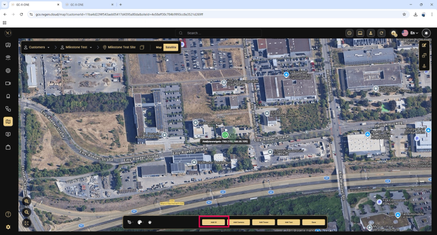Open the help question mark icon

click(x=8, y=214)
